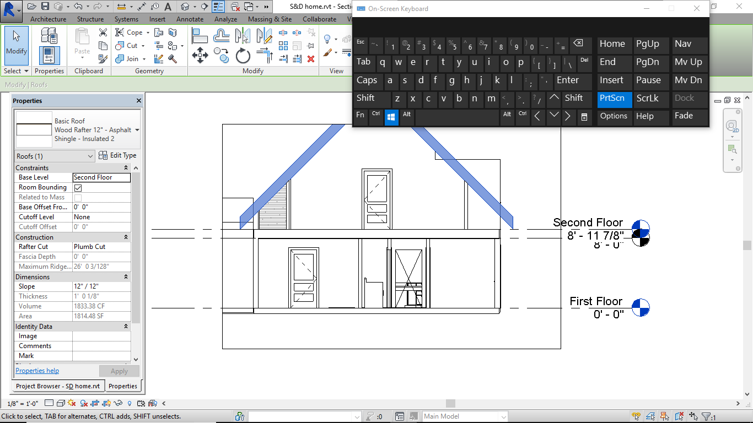The width and height of the screenshot is (753, 423).
Task: Click the Base Level value field
Action: (101, 177)
